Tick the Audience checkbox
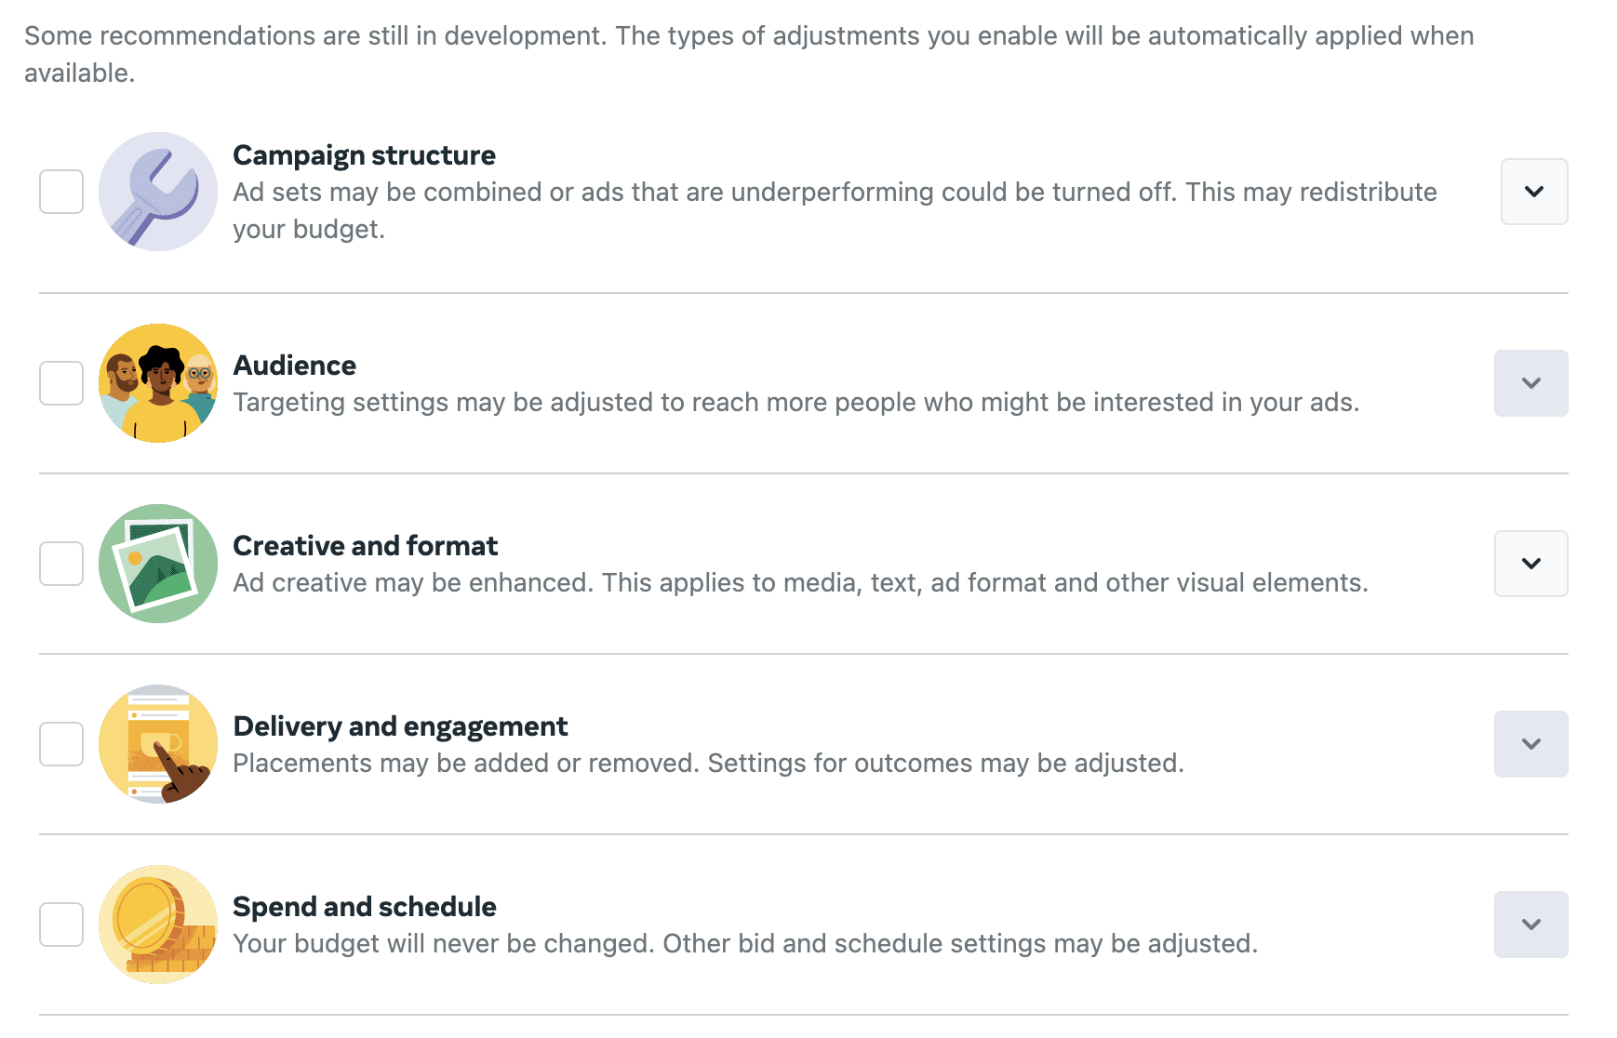 [x=61, y=383]
